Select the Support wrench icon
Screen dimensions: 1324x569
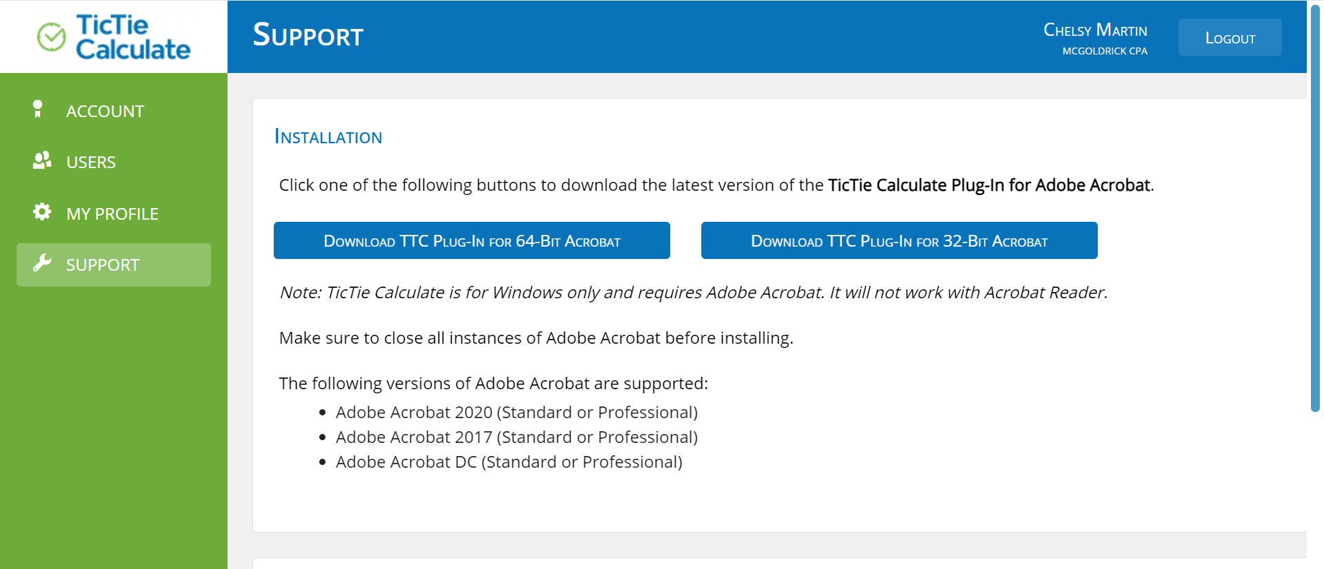(43, 263)
